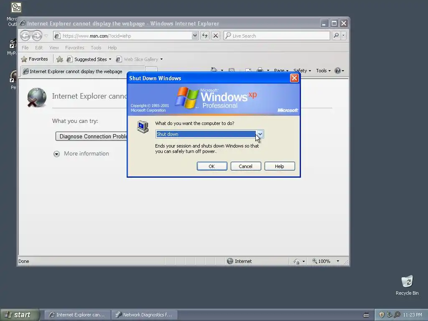Click the Protected mode status icon
This screenshot has width=428, height=321.
[297, 262]
